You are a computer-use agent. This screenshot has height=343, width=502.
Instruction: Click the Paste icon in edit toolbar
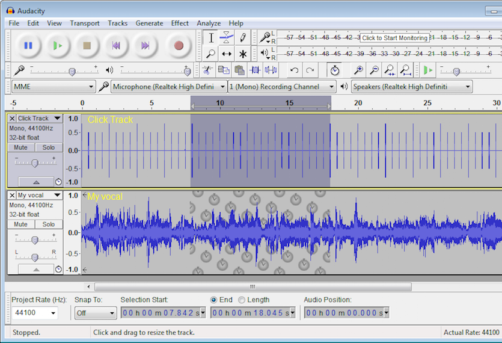[239, 70]
